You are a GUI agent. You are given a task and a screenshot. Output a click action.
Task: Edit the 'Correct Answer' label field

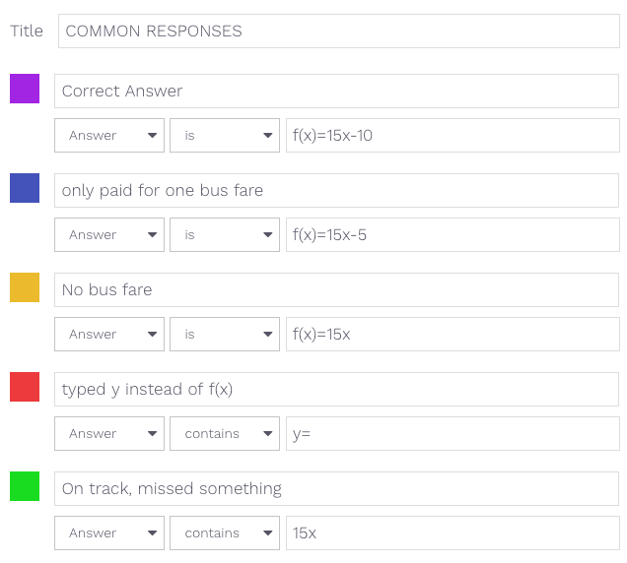[x=337, y=91]
